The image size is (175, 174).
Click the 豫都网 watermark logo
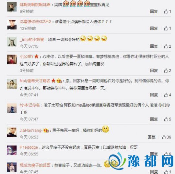[x=141, y=161]
